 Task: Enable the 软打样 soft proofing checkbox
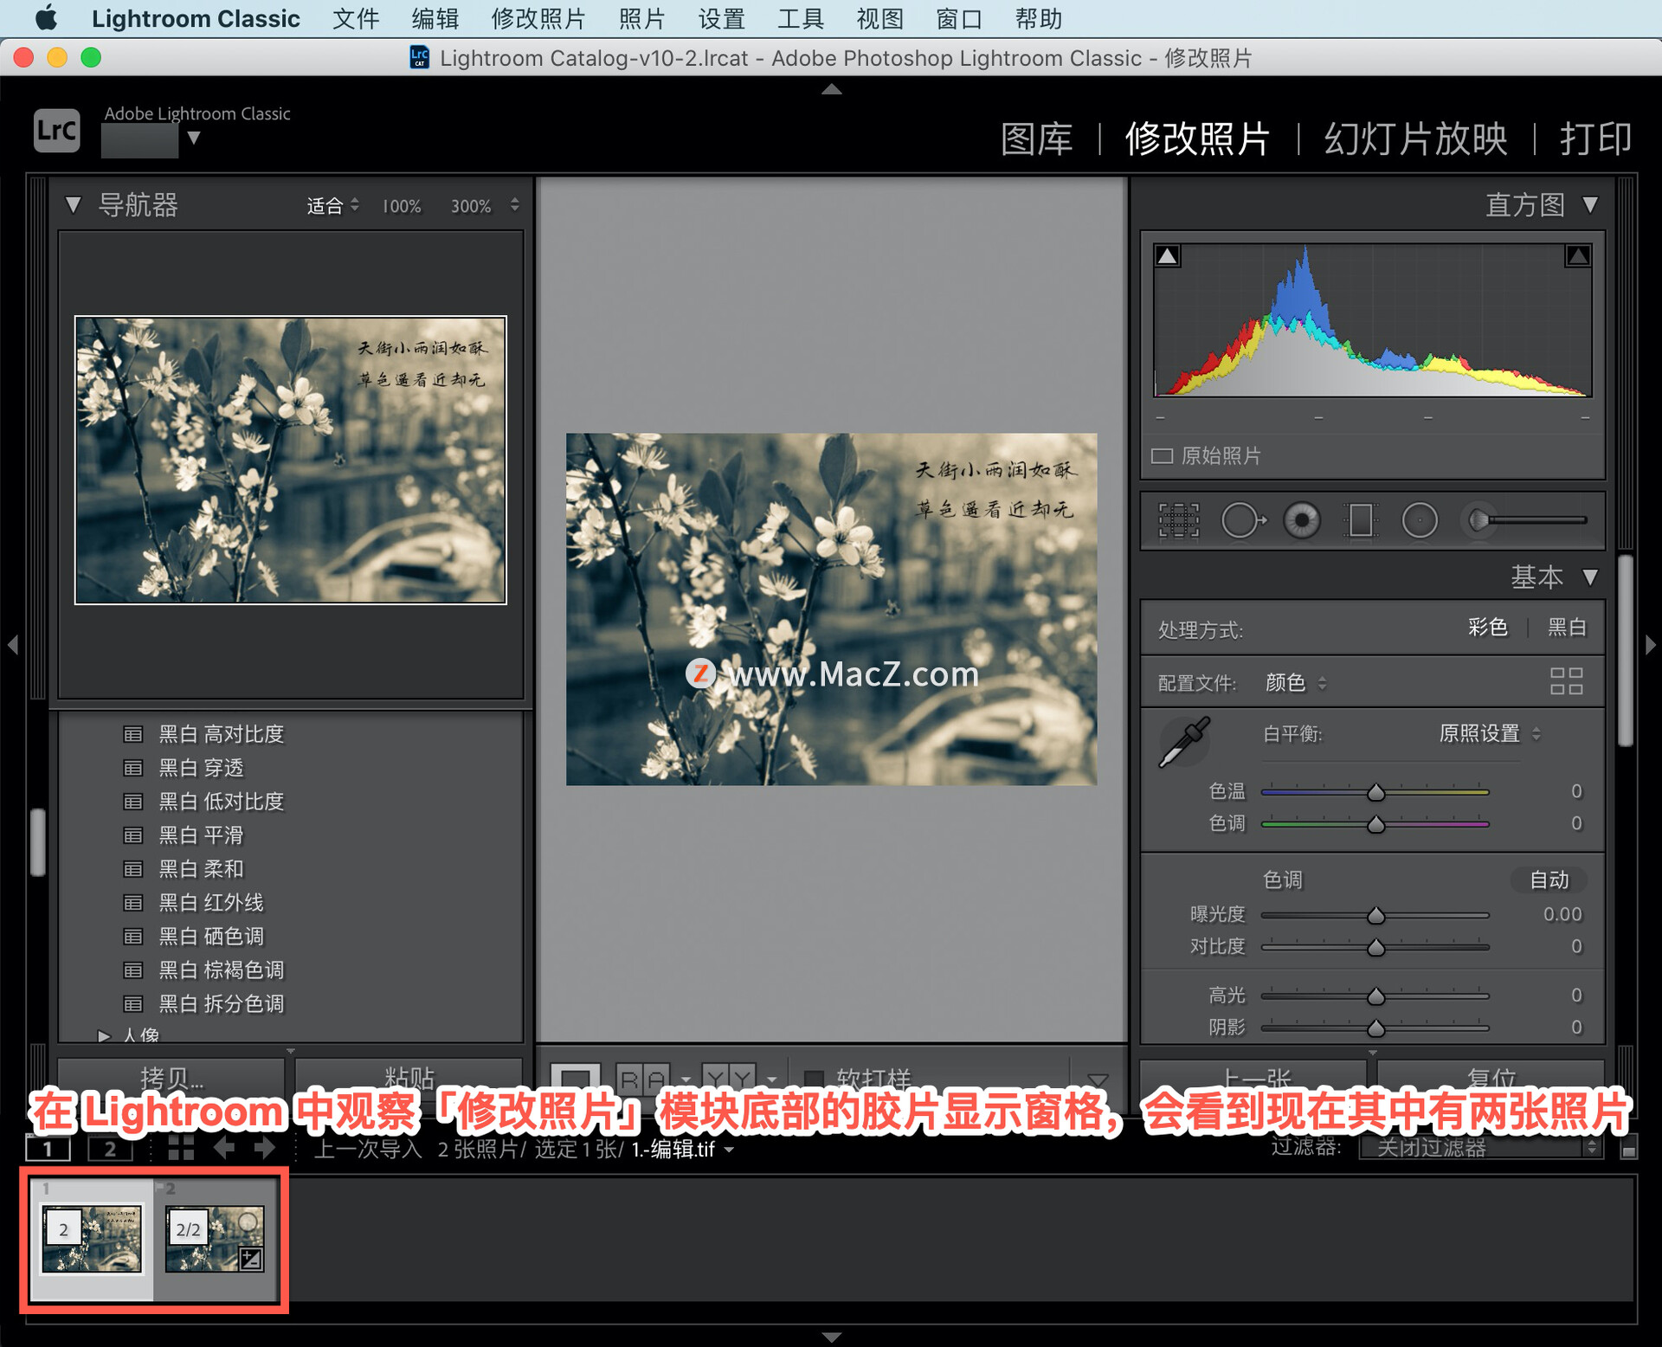click(x=814, y=1079)
